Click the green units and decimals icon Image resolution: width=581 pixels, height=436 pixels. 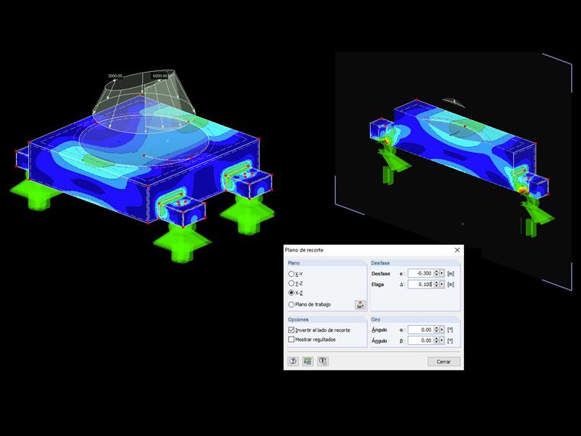coord(307,361)
